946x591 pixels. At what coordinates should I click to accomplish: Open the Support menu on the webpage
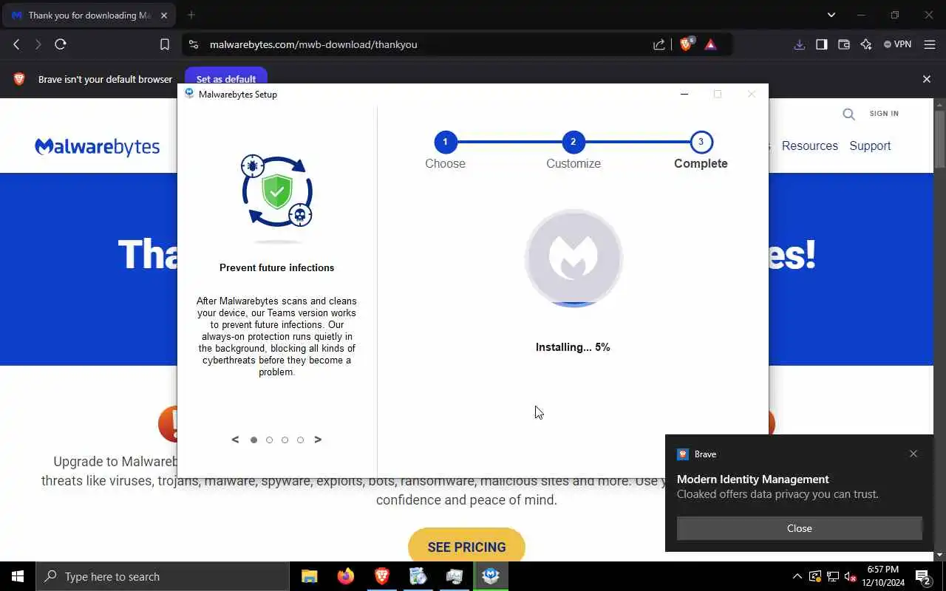point(870,146)
